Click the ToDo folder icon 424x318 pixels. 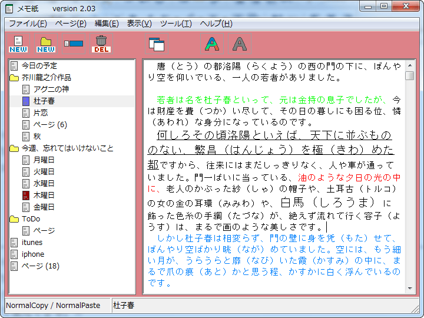tap(14, 219)
